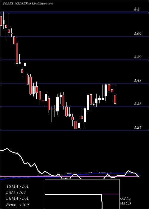Click the ns1.bullkhan.com watermark text
149x209 pixels.
tap(41, 4)
